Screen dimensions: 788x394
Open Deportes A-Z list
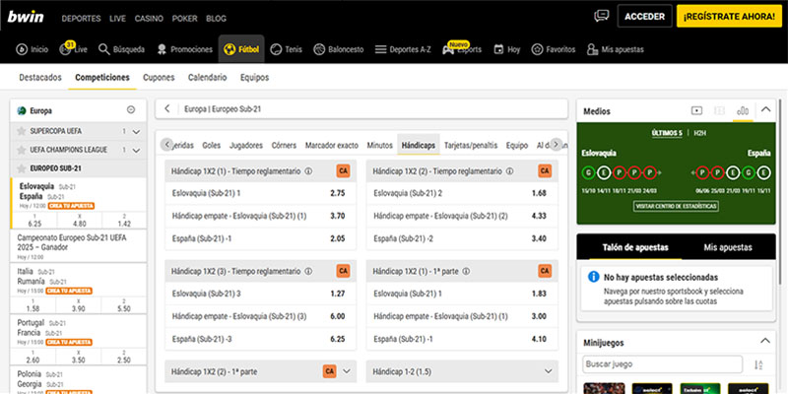click(403, 49)
